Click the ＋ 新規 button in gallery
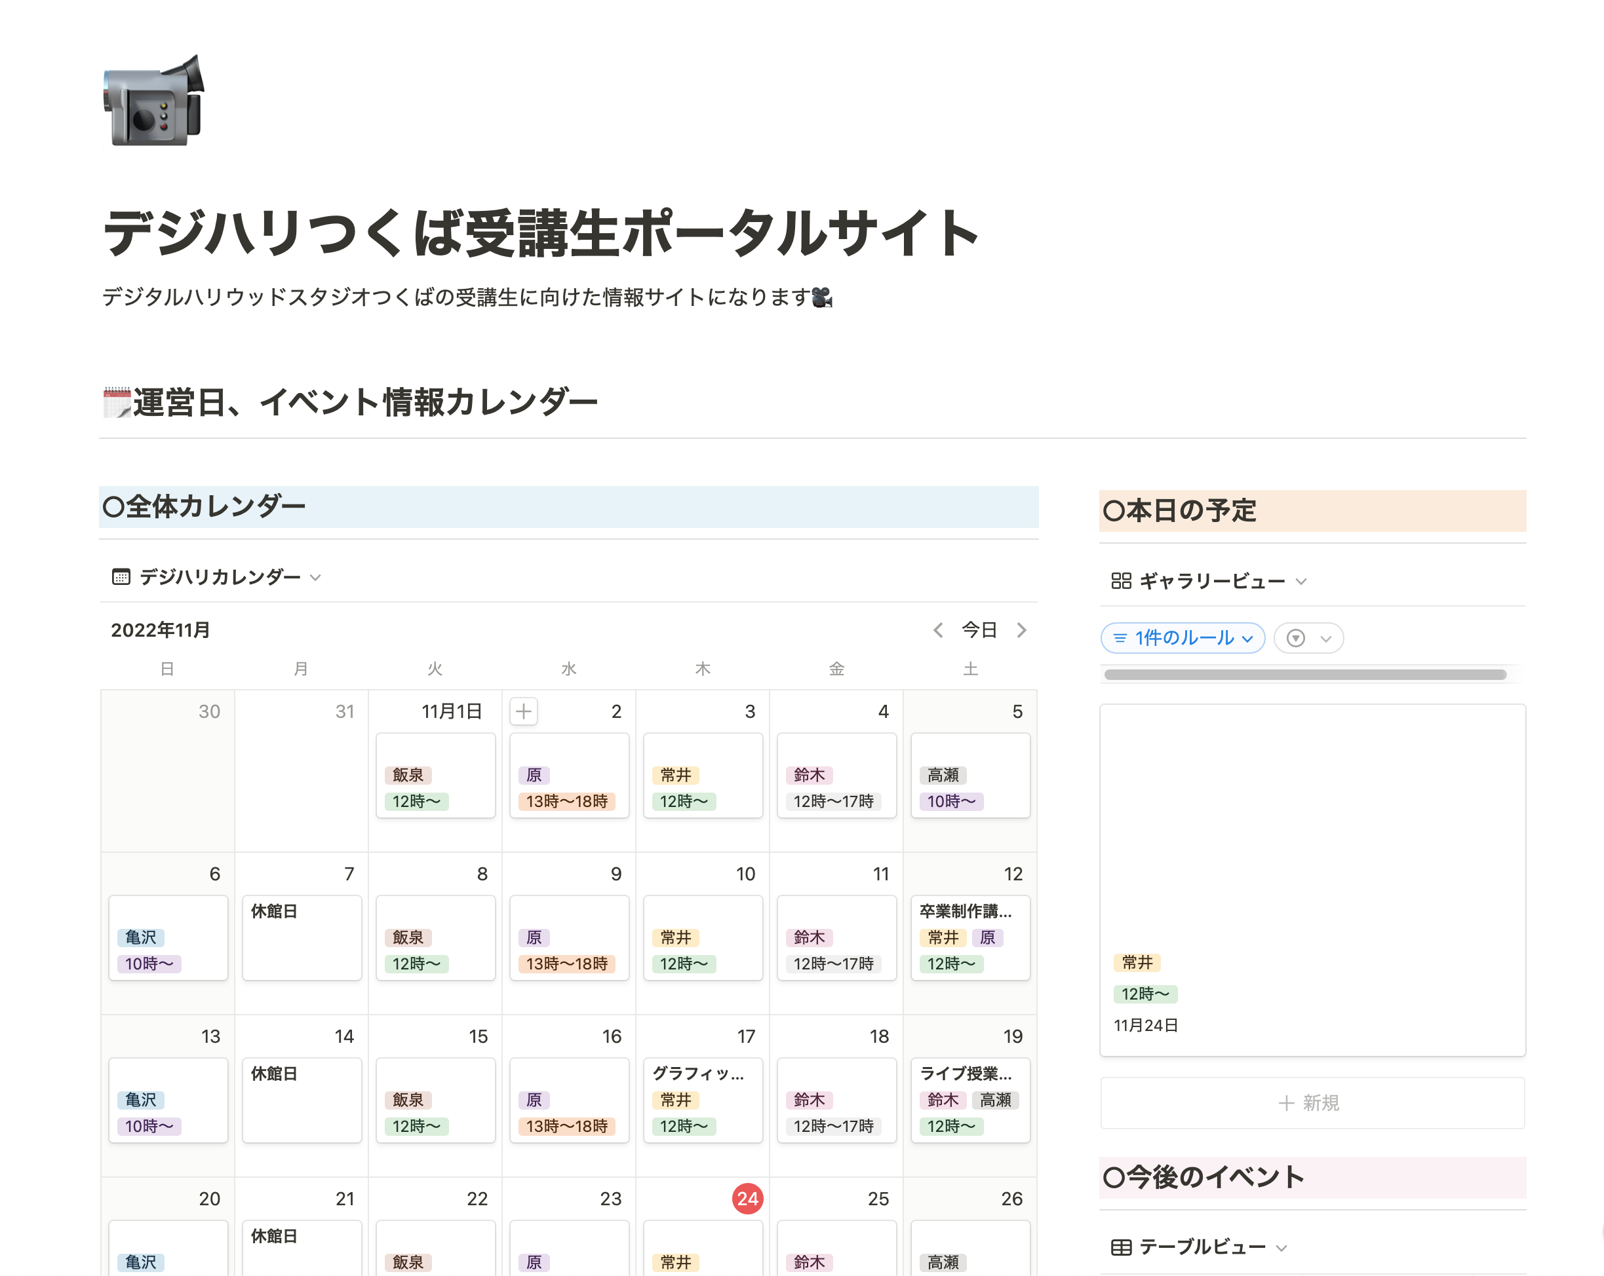The image size is (1604, 1276). pos(1312,1102)
